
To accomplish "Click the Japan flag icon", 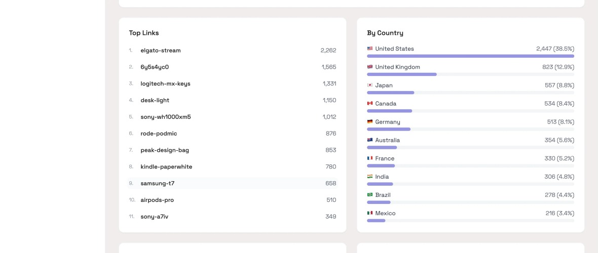I will (370, 85).
